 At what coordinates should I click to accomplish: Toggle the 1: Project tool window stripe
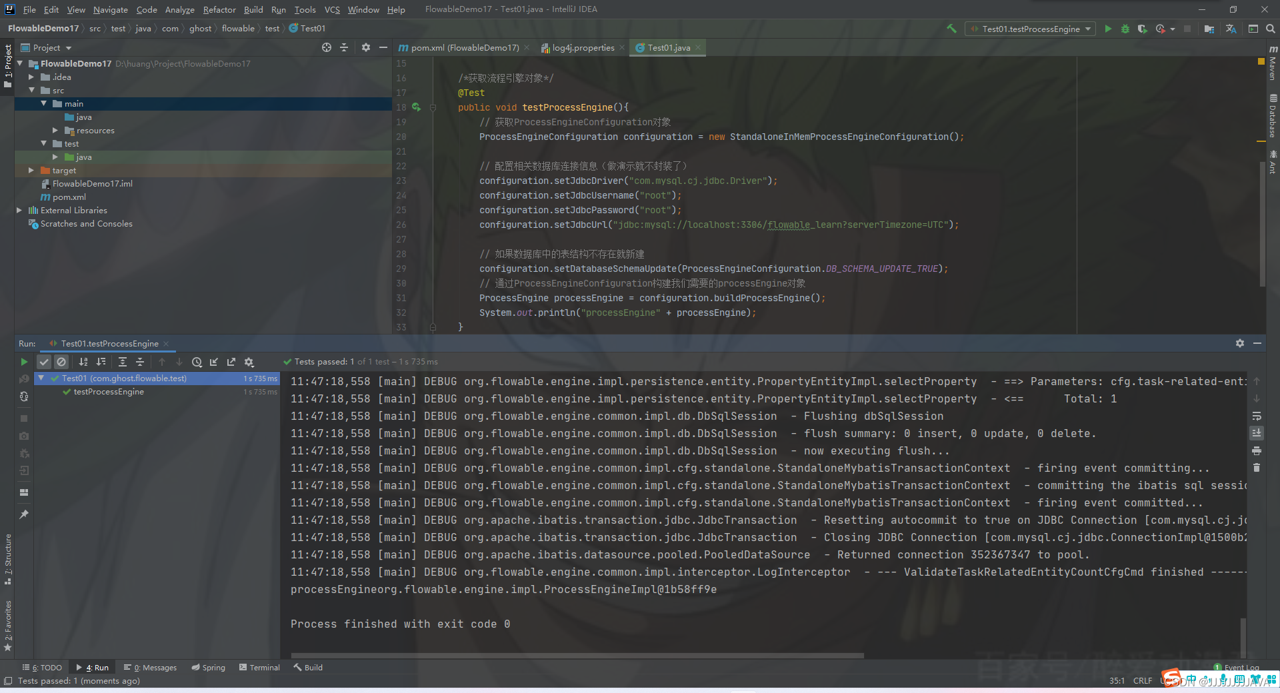8,65
